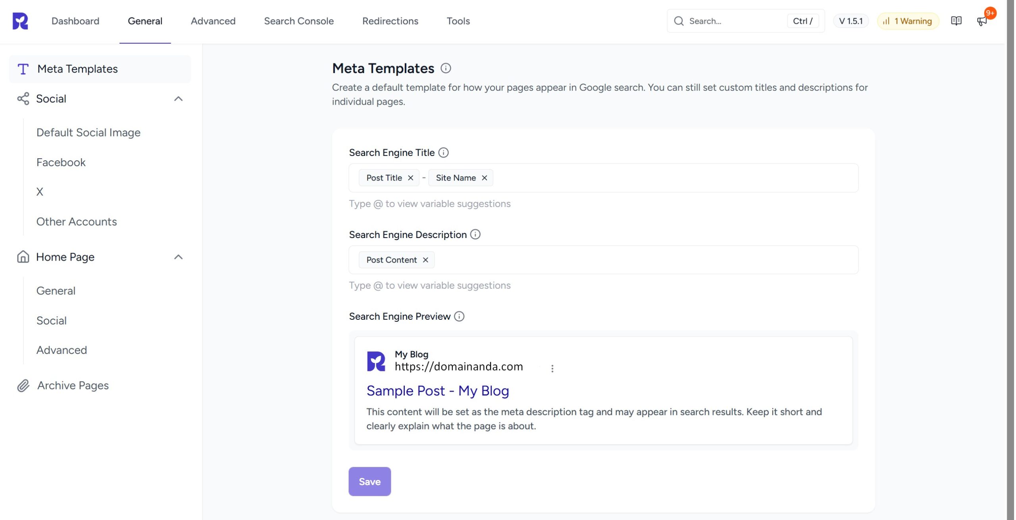Remove the Post Content variable tag
Screen dimensions: 1016x520
click(425, 260)
